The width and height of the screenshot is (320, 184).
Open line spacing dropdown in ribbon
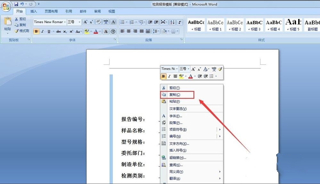156,31
